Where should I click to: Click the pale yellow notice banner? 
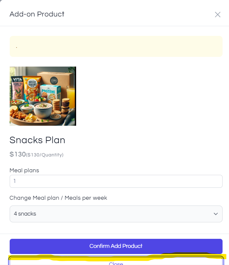[116, 46]
